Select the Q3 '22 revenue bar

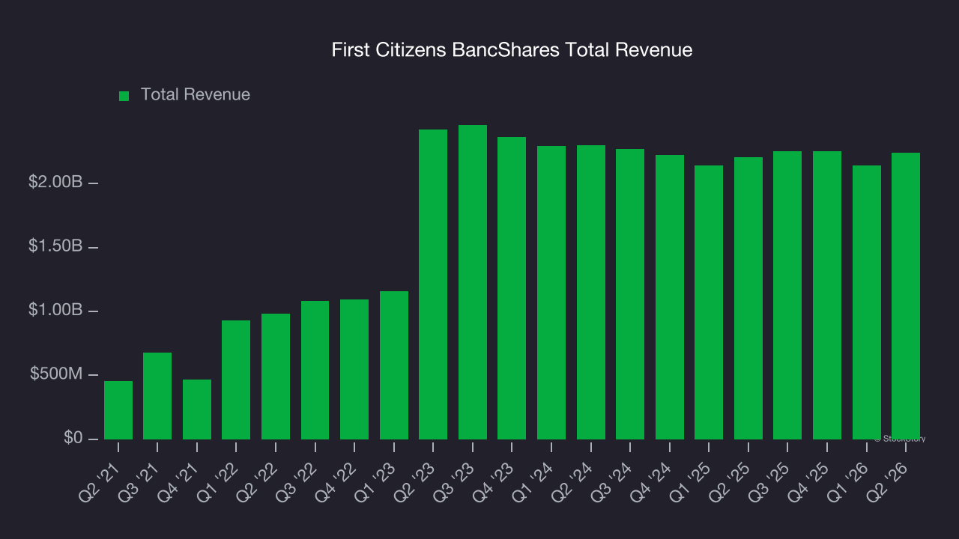[315, 370]
